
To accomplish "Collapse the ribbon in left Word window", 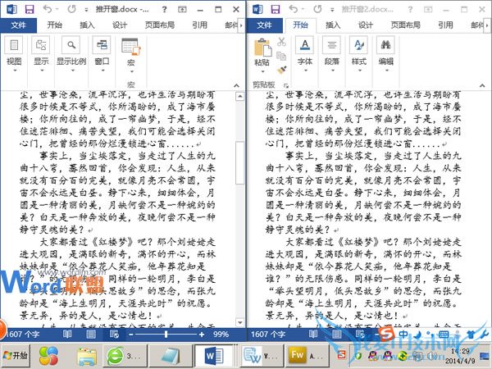I will (x=237, y=85).
